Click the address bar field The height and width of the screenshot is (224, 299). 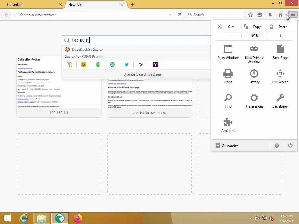coord(93,15)
